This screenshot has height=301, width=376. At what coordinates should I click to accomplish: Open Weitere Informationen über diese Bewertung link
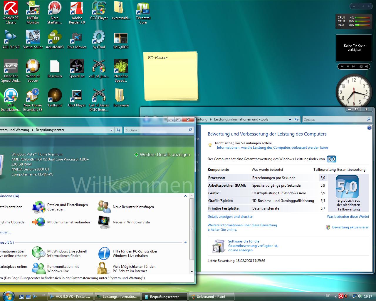click(242, 227)
